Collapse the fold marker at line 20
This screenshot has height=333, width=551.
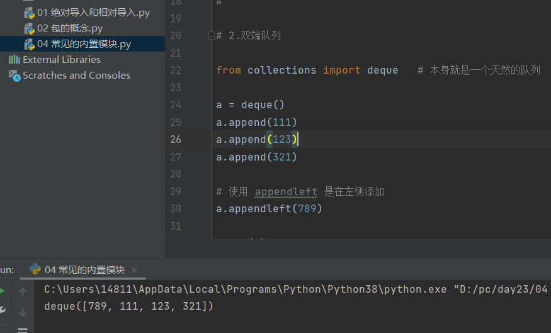[x=212, y=35]
